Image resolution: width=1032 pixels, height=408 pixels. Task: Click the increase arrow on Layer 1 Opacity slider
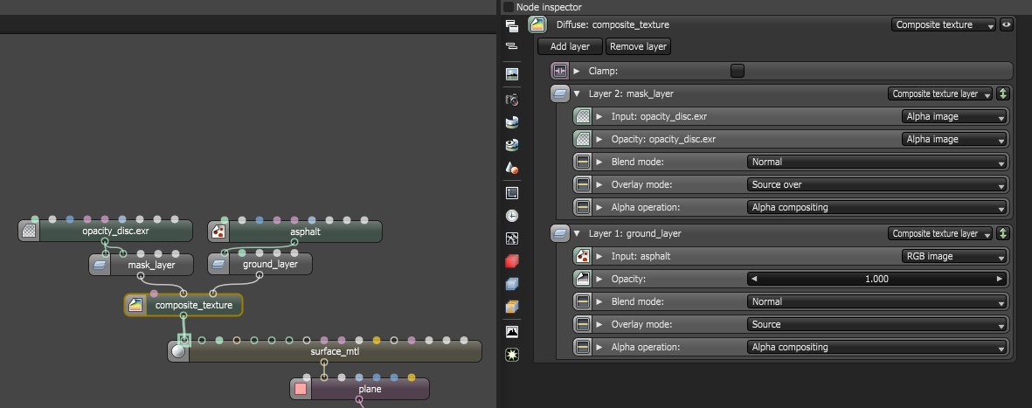click(1000, 279)
